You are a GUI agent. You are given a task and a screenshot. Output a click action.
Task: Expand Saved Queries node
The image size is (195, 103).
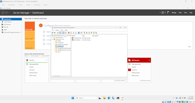52,37
